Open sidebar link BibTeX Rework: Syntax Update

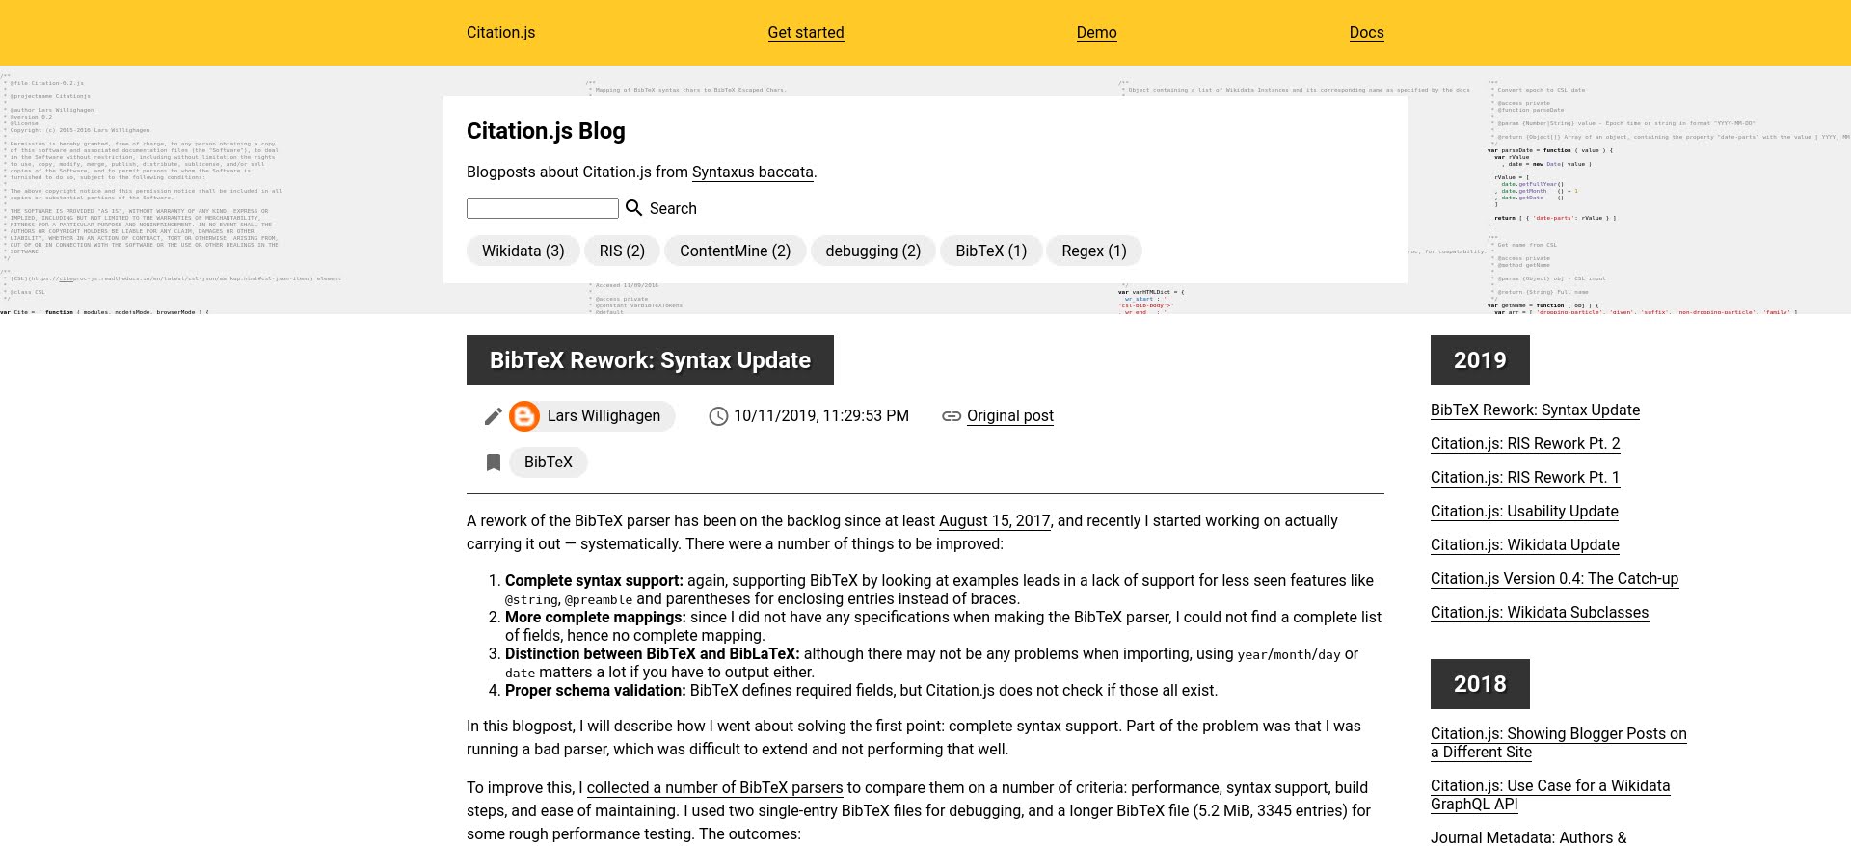pyautogui.click(x=1535, y=410)
